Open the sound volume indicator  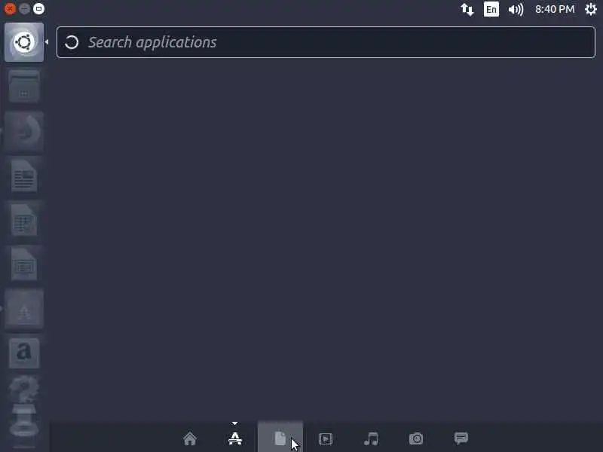[x=516, y=9]
